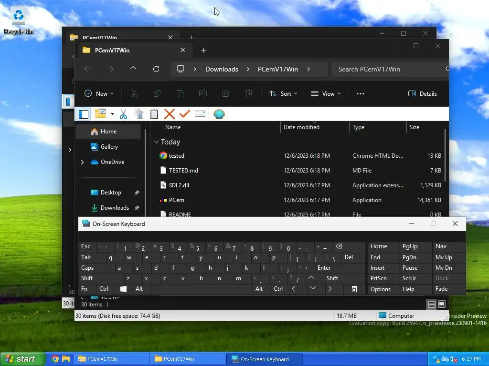The width and height of the screenshot is (489, 366).
Task: Open the Sort dropdown menu
Action: pos(283,94)
